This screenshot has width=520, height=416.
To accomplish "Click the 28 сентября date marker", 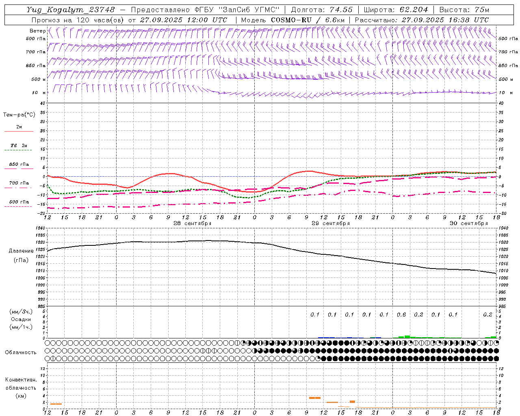I will coord(192,223).
